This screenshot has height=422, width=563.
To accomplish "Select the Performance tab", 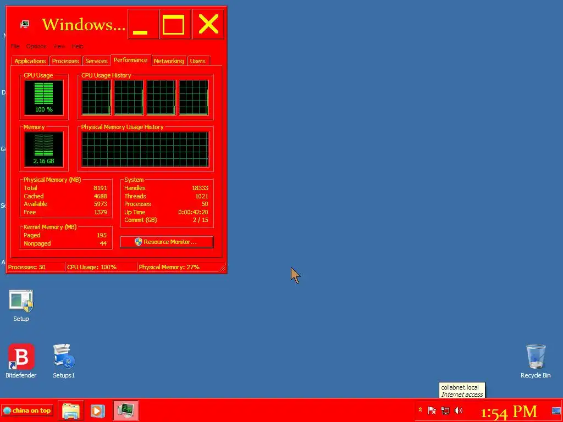I will pyautogui.click(x=130, y=60).
